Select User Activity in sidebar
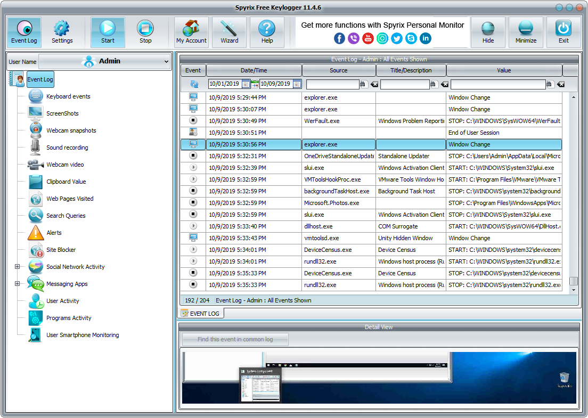This screenshot has width=588, height=418. (x=63, y=301)
